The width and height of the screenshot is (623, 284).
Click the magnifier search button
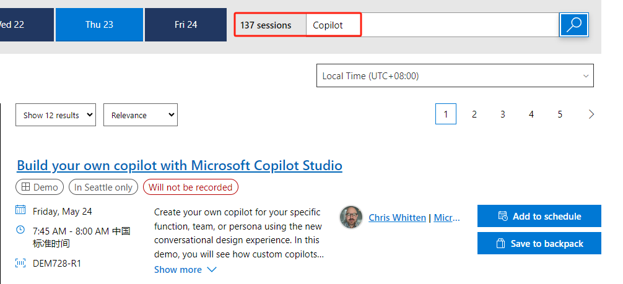click(573, 25)
